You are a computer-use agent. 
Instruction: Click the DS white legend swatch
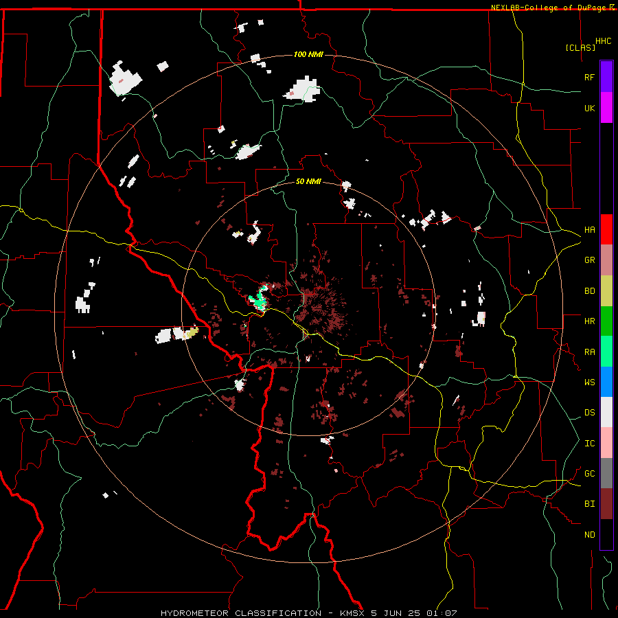click(606, 412)
